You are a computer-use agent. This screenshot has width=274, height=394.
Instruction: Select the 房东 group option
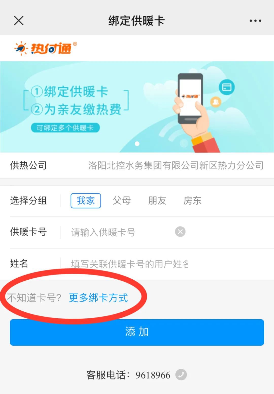pyautogui.click(x=192, y=201)
